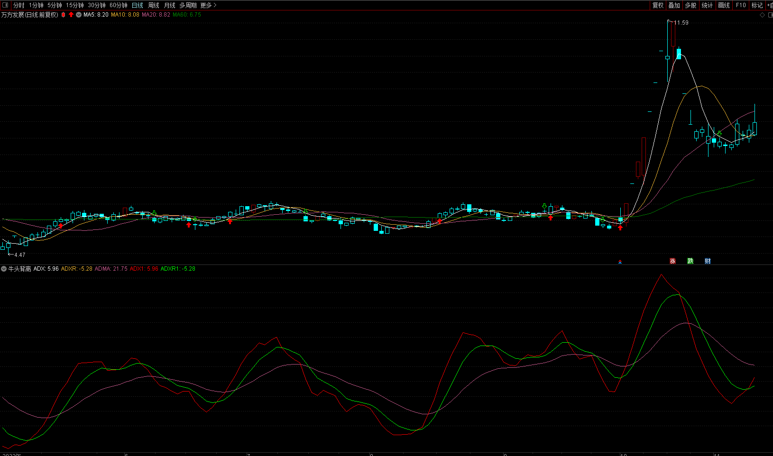Open 复权 adjustment menu
This screenshot has height=456, width=773.
point(658,5)
